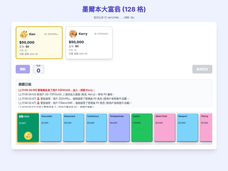The width and height of the screenshot is (228, 171).
Task: Select the Doncaster $1,000 tile
Action: 51,128
